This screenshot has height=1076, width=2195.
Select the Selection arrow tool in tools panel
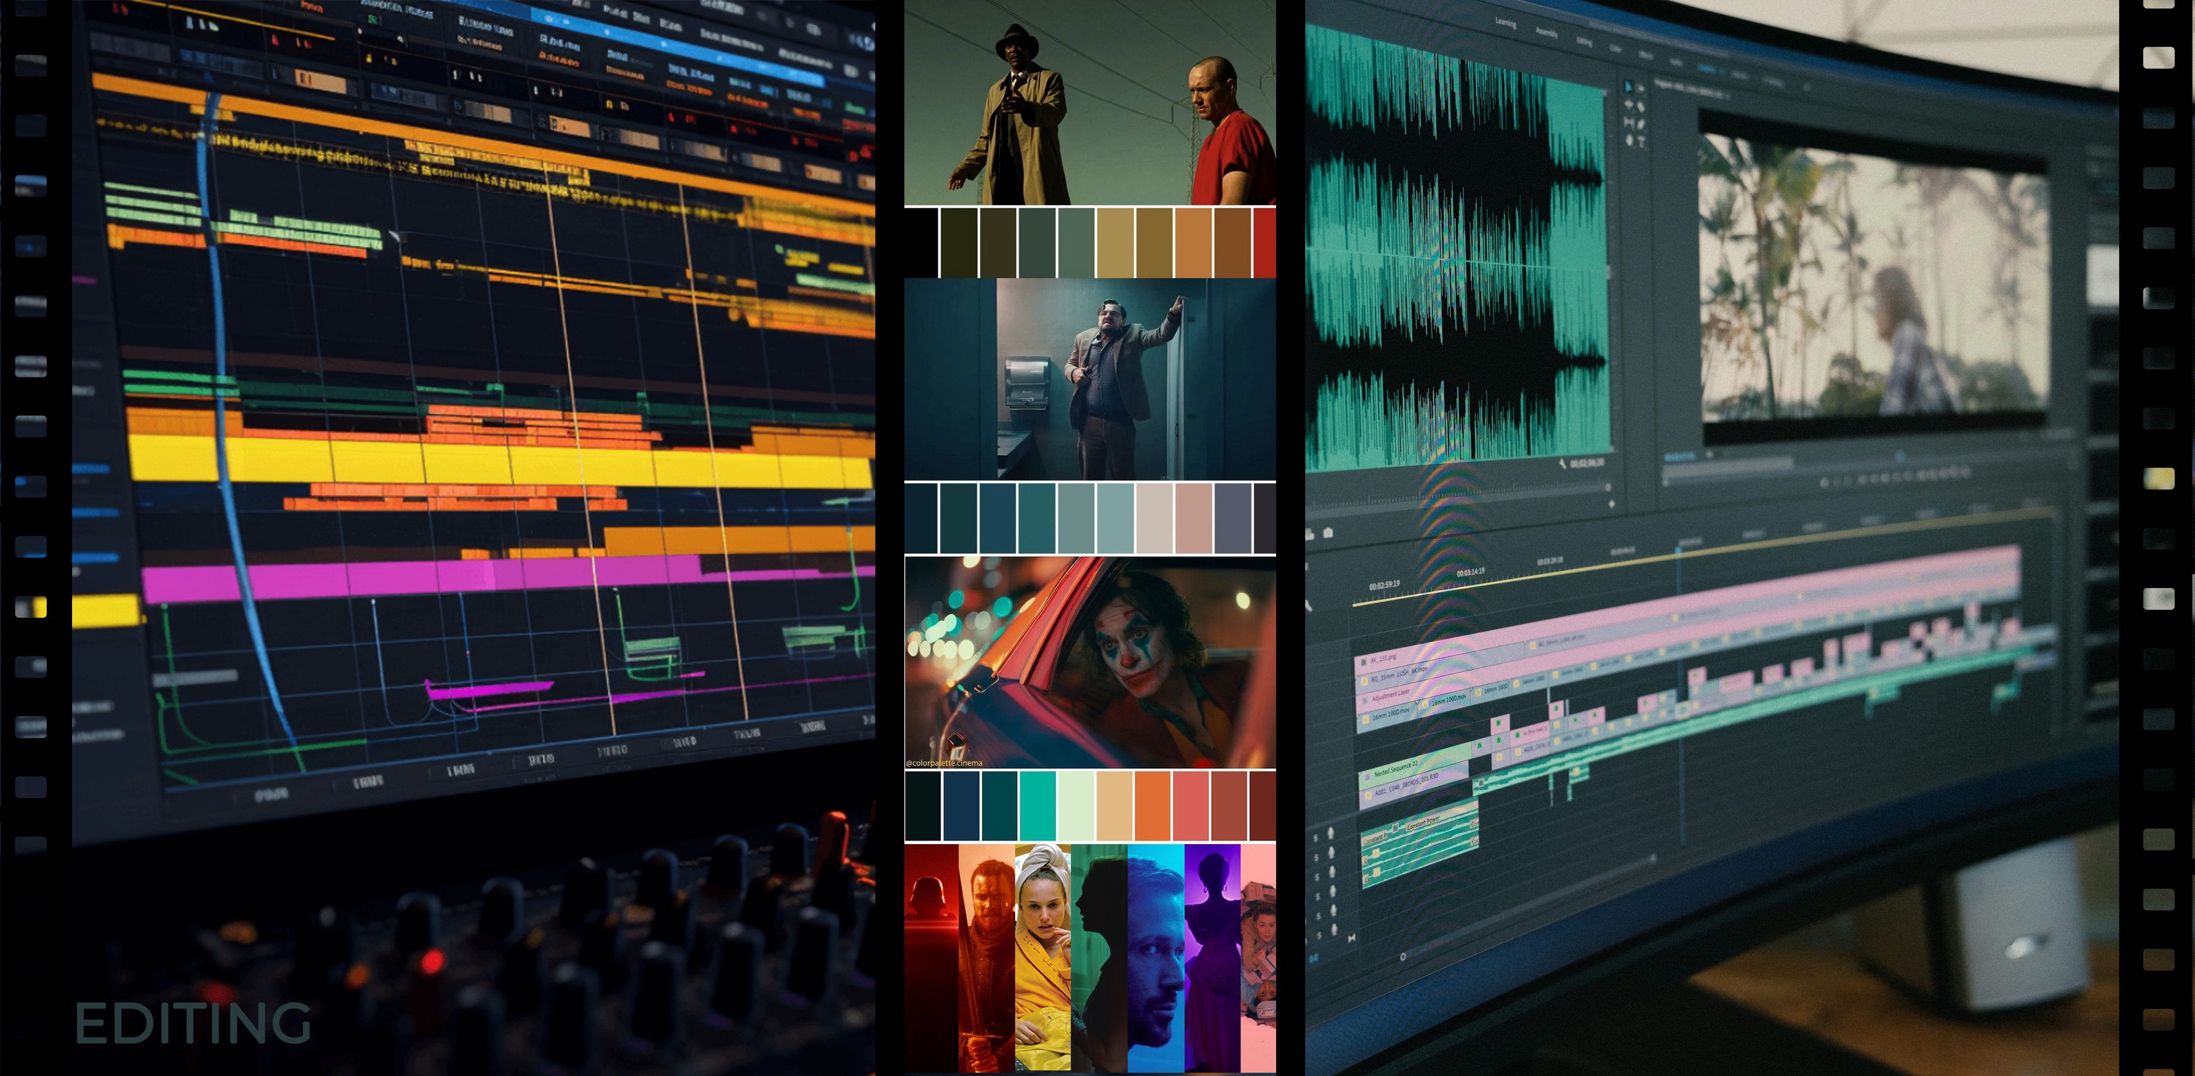(1628, 87)
